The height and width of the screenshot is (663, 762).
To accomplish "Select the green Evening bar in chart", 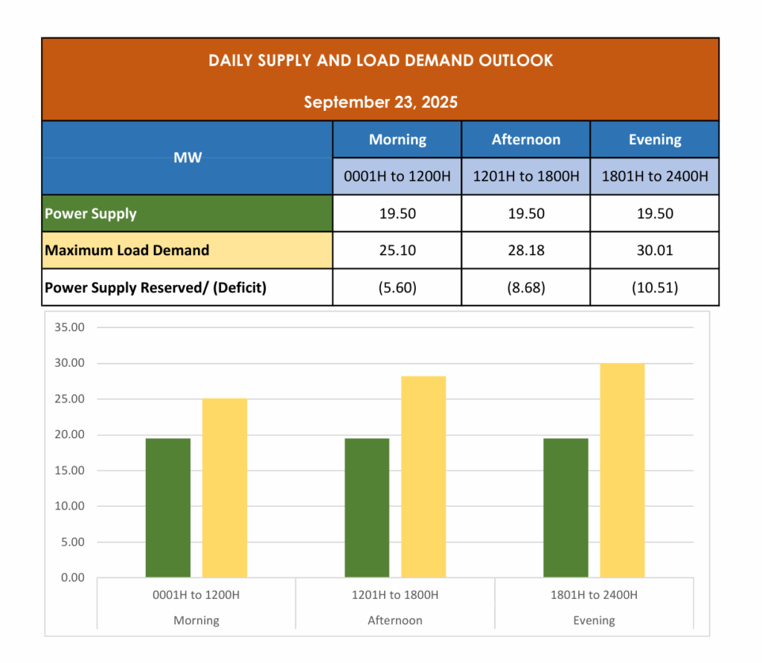I will 566,507.
